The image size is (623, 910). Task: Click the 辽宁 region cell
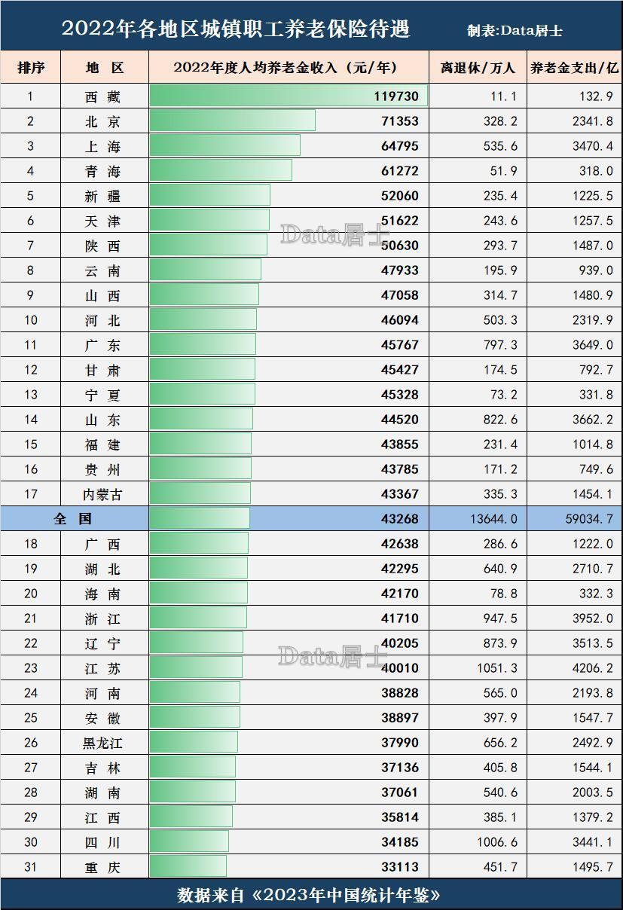[x=104, y=643]
